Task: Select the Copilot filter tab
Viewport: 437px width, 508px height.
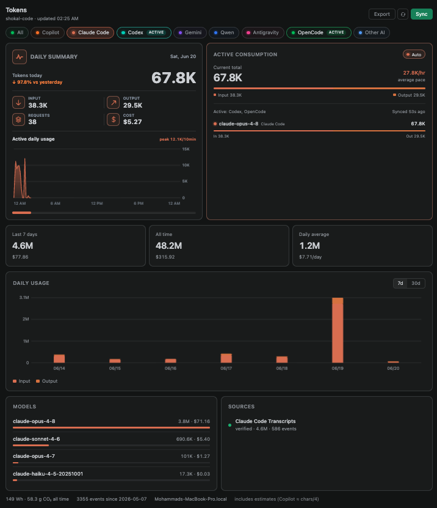Action: (x=47, y=32)
